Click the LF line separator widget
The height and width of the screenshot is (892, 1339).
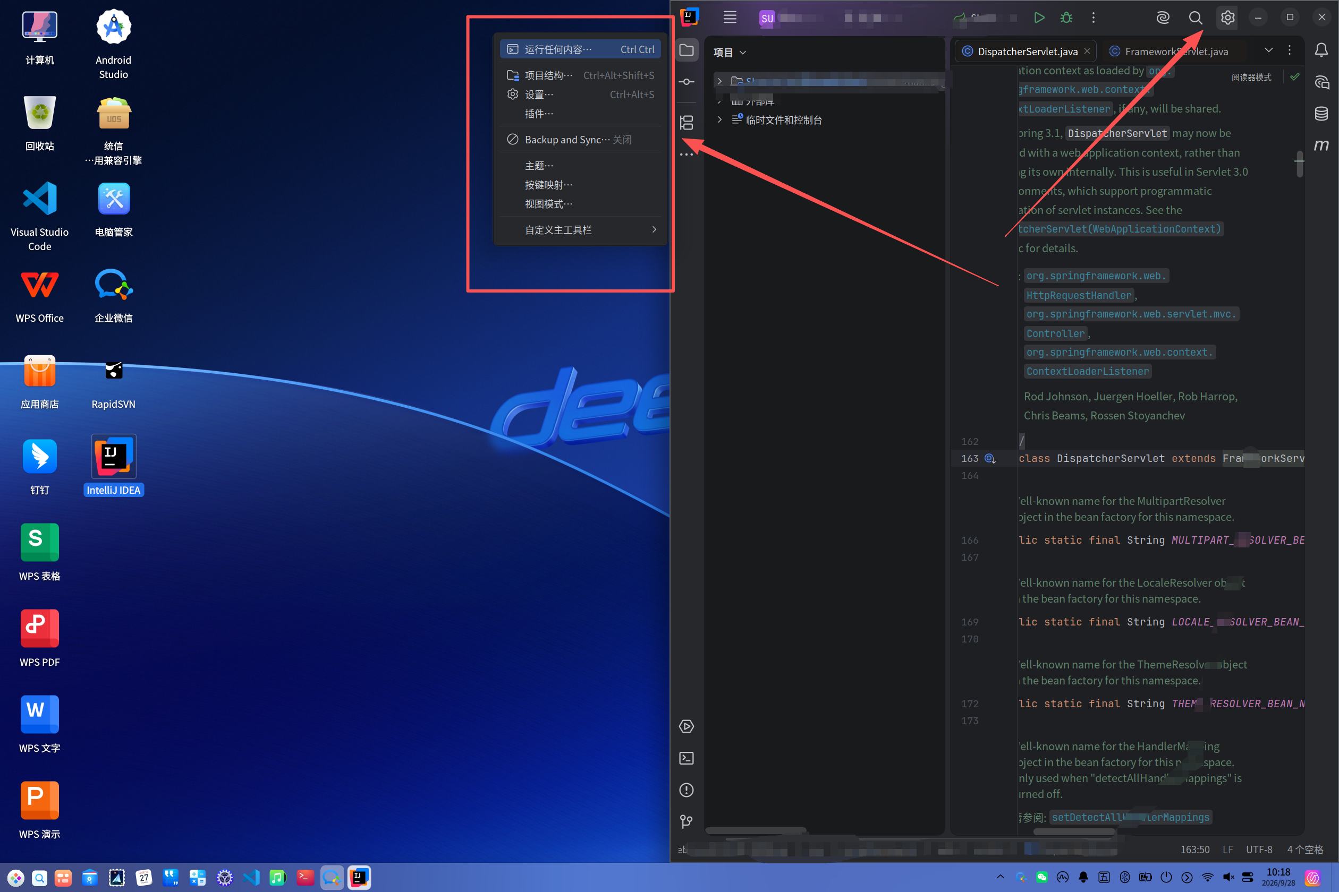point(1227,850)
